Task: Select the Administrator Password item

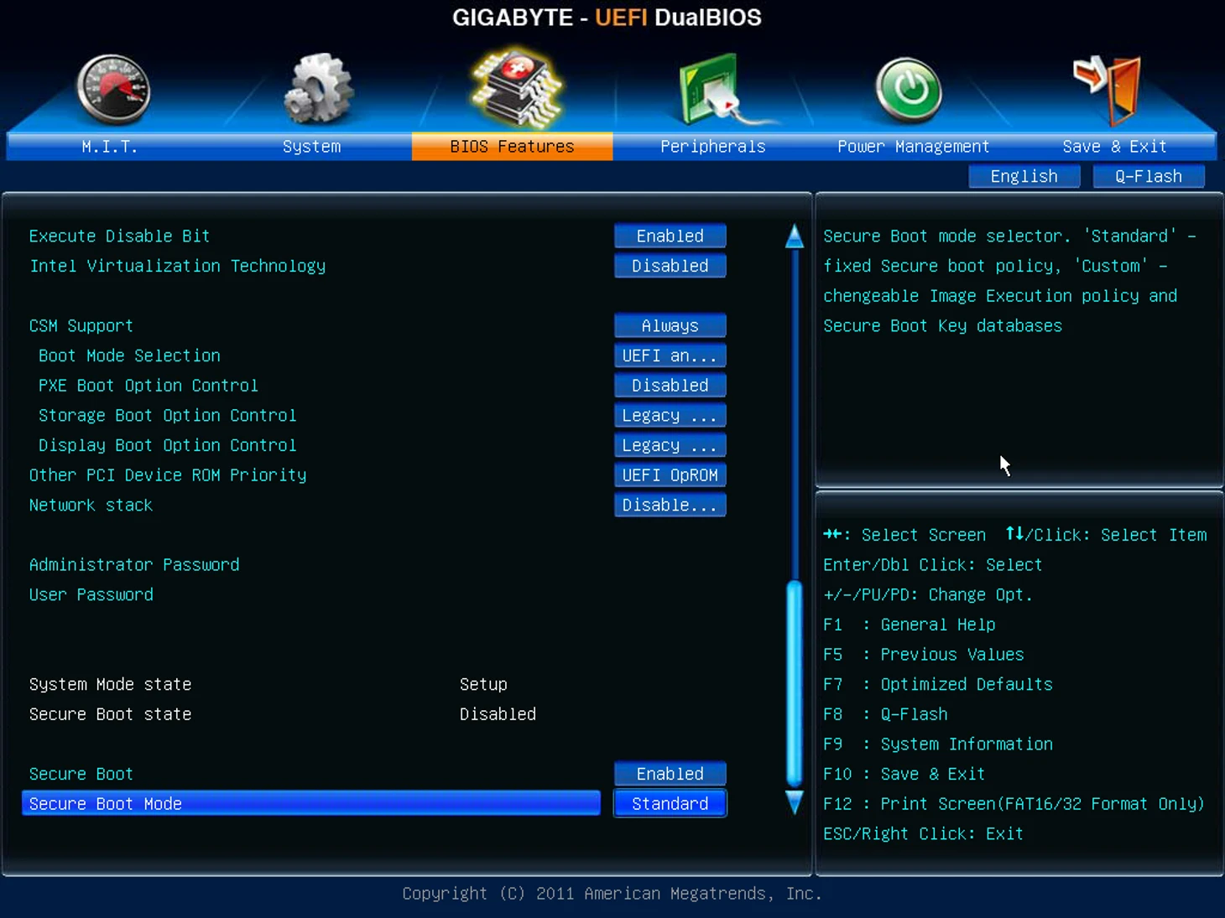Action: [x=134, y=565]
